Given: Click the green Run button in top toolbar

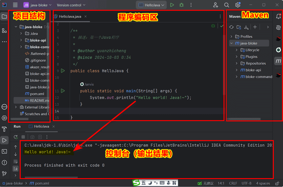Looking at the screenshot, I should [x=172, y=5].
